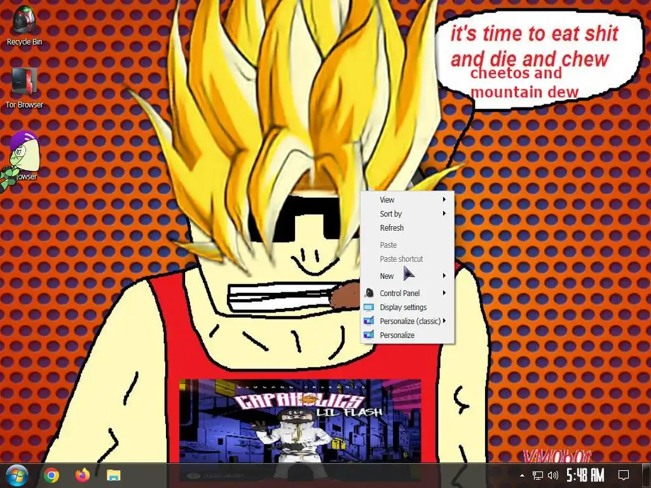This screenshot has width=651, height=488.
Task: Choose Refresh in the context menu
Action: point(408,228)
